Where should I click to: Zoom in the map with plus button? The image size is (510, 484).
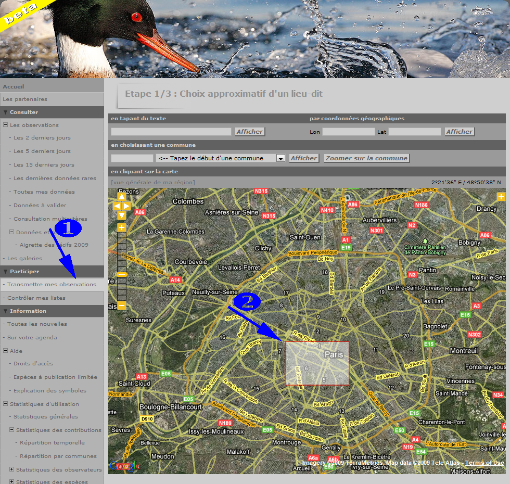point(122,227)
